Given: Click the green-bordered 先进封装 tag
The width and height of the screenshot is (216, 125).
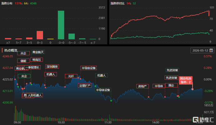Looking at the screenshot, I should (172, 70).
